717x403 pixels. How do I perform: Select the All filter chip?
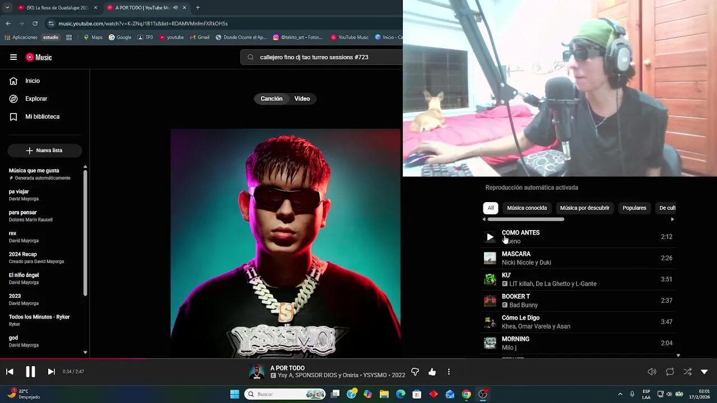491,208
